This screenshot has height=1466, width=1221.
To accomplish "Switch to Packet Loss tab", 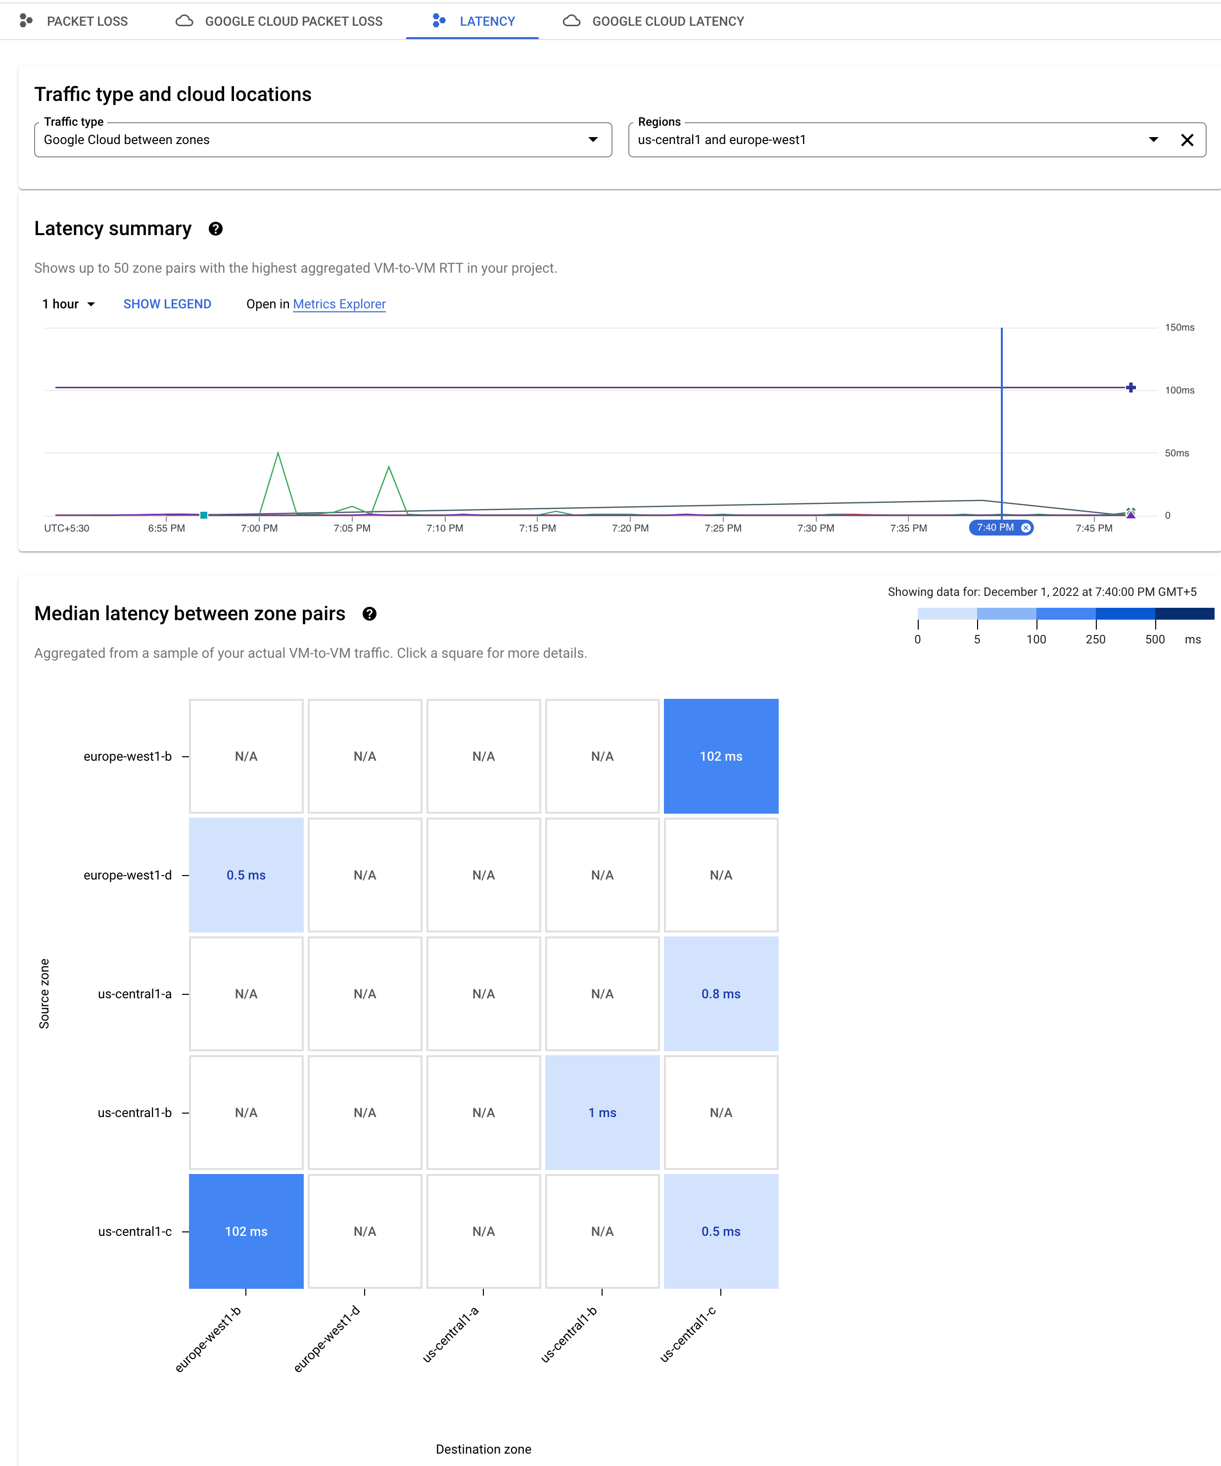I will tap(87, 21).
